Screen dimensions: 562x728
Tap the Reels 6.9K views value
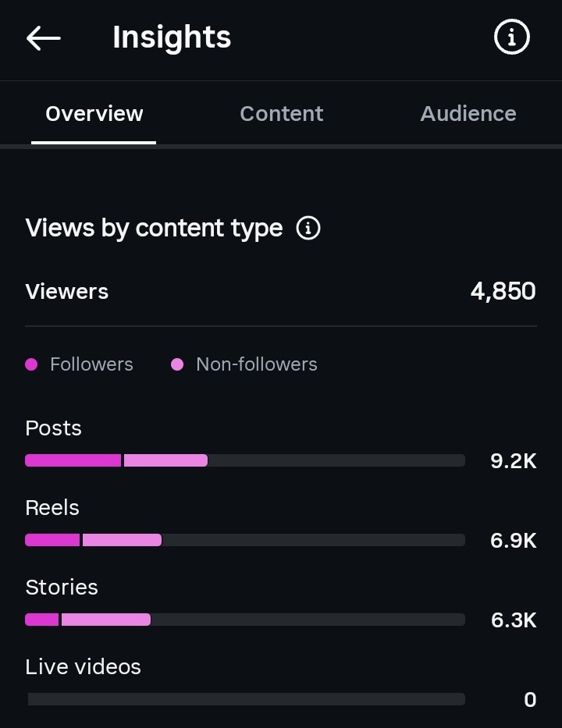coord(514,541)
